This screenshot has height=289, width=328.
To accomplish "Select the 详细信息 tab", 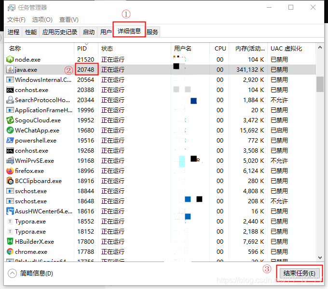I will point(129,31).
